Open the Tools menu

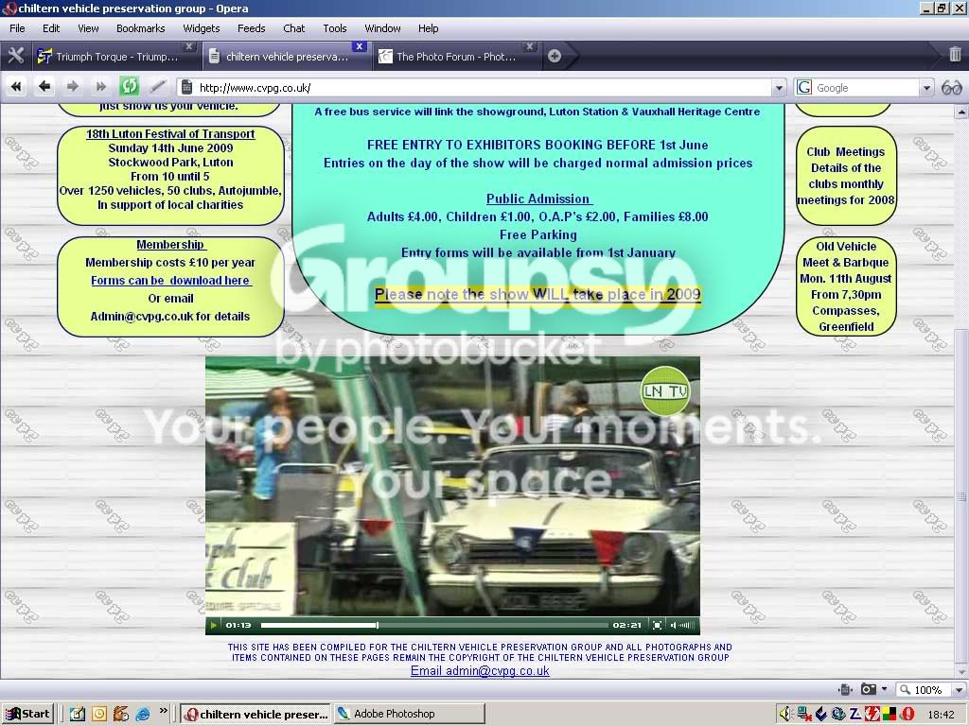click(x=334, y=28)
